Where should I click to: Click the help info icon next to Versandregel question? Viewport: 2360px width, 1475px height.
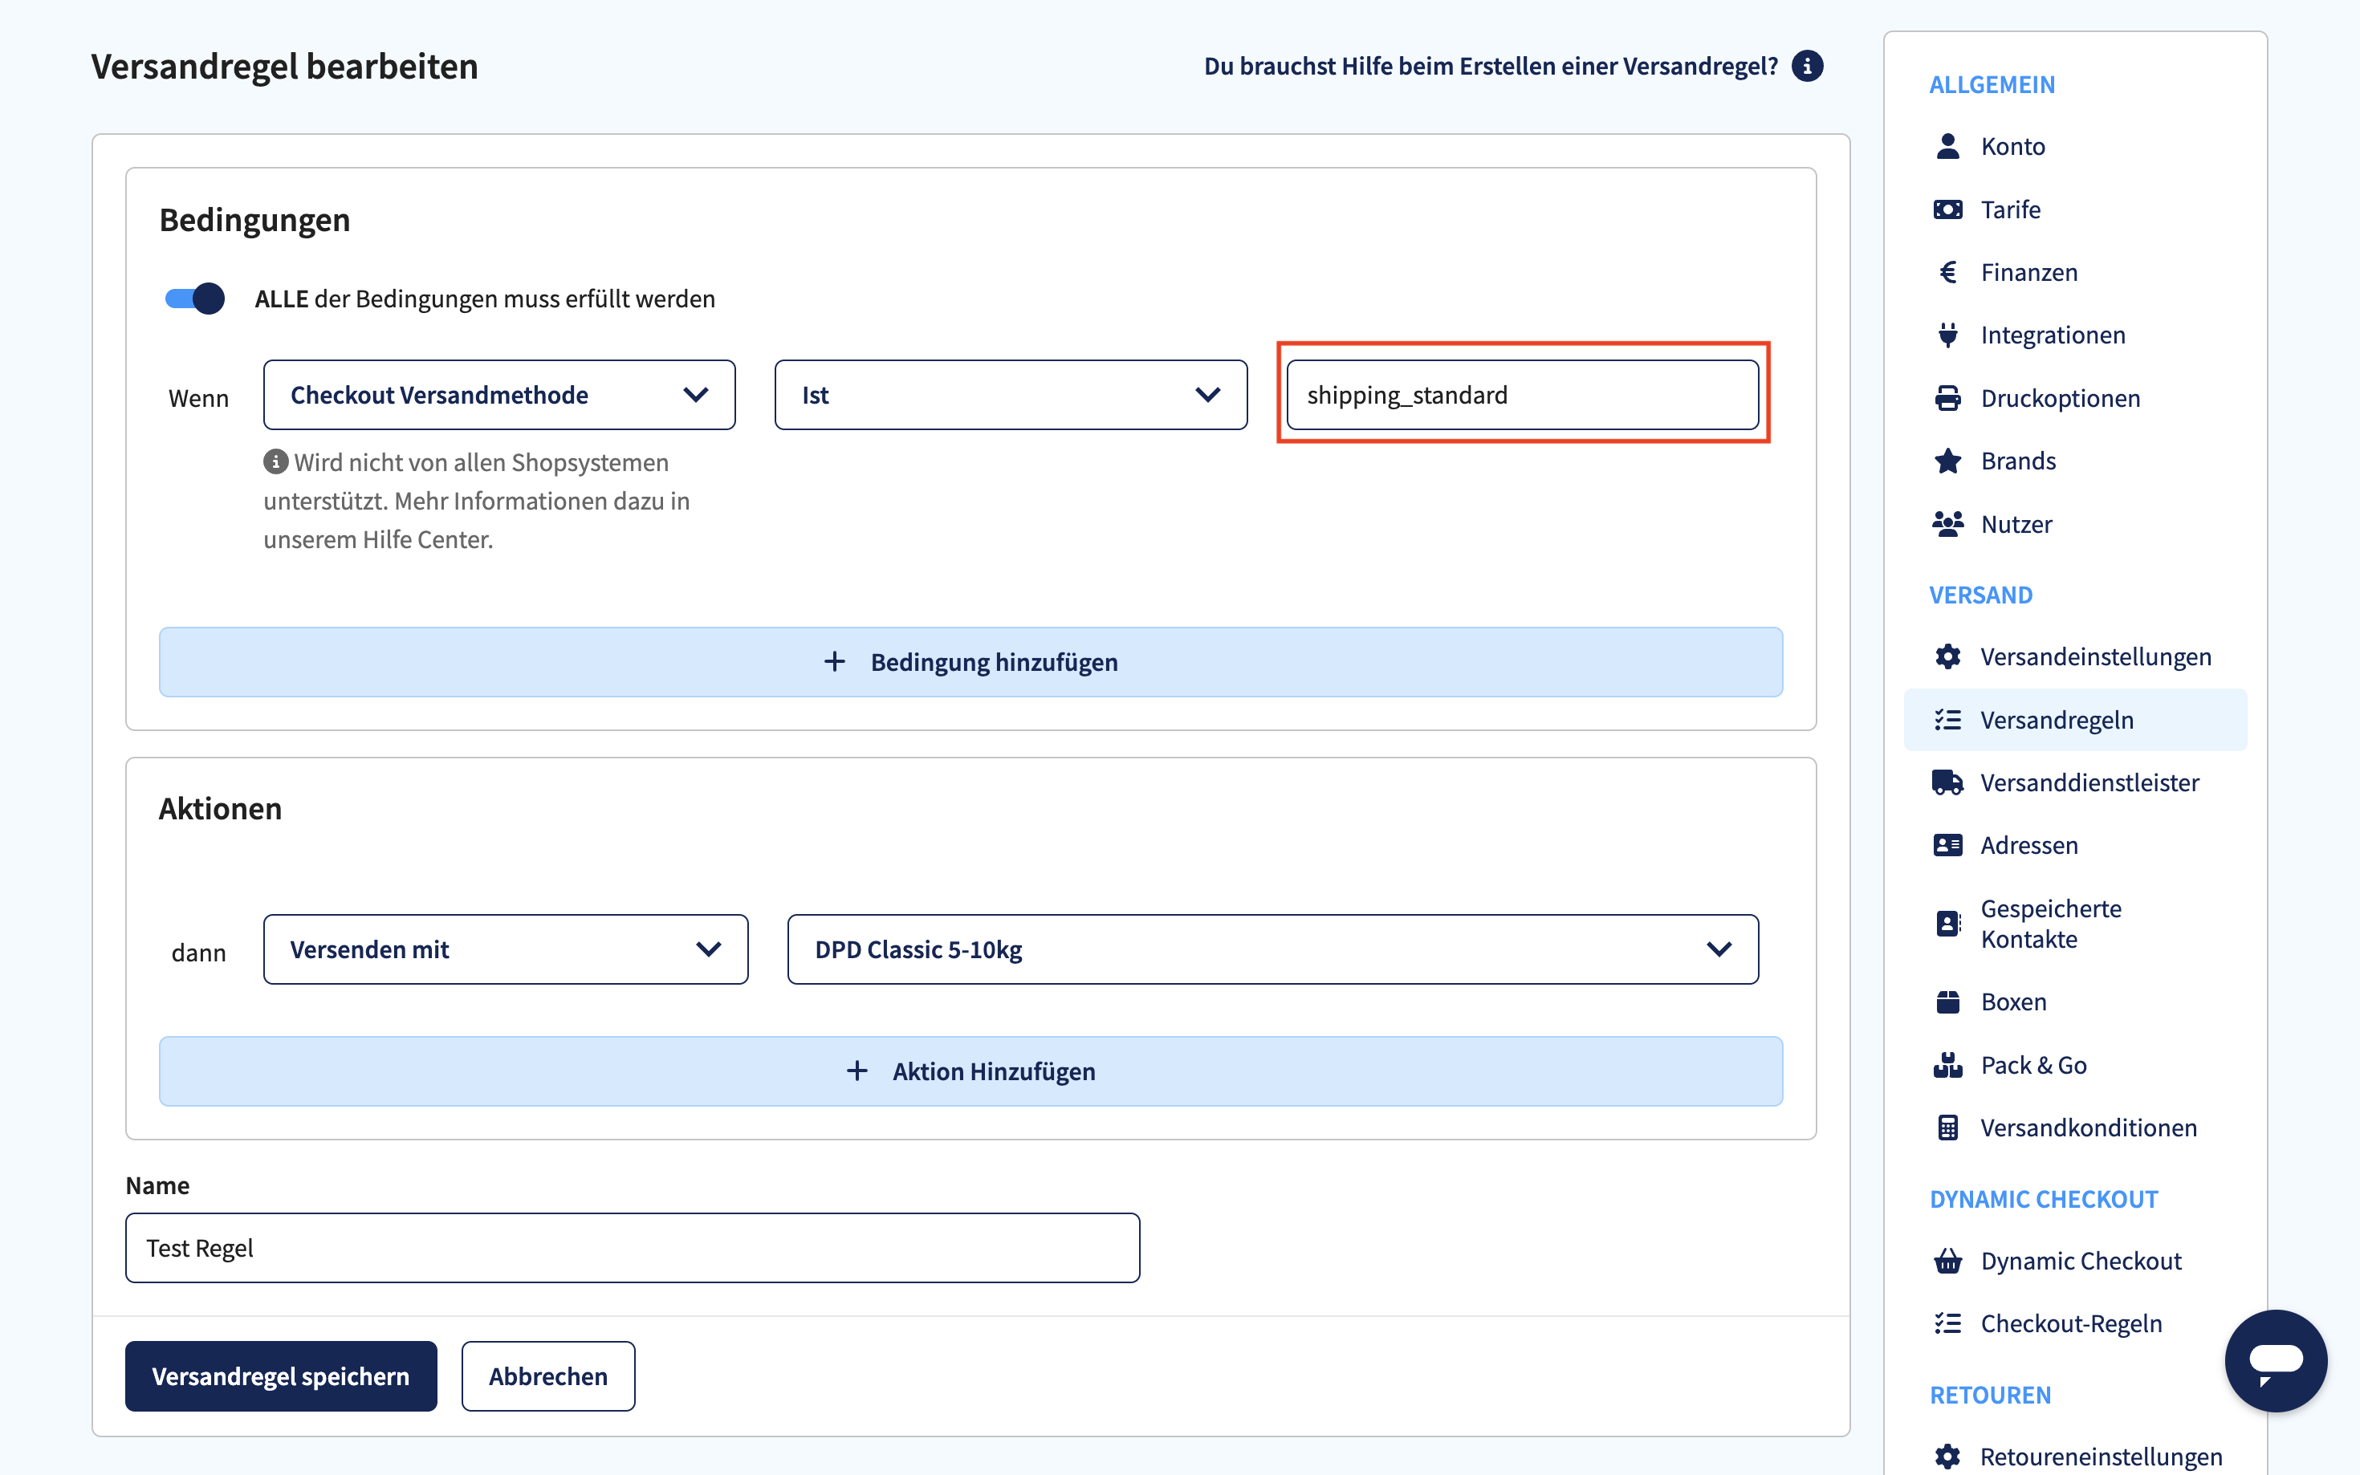point(1806,67)
